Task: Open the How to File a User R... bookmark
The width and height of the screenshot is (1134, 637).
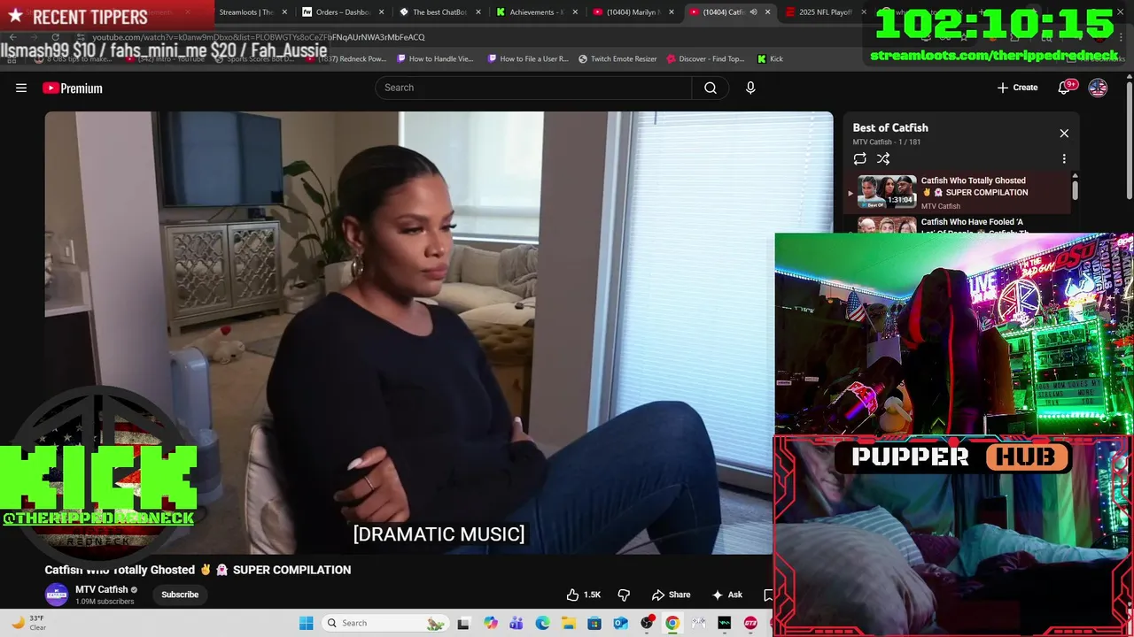Action: pyautogui.click(x=528, y=58)
